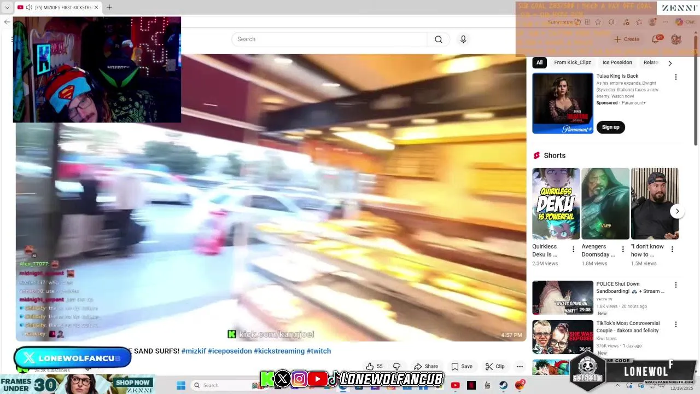700x394 pixels.
Task: Open Windows Start menu
Action: tap(181, 385)
